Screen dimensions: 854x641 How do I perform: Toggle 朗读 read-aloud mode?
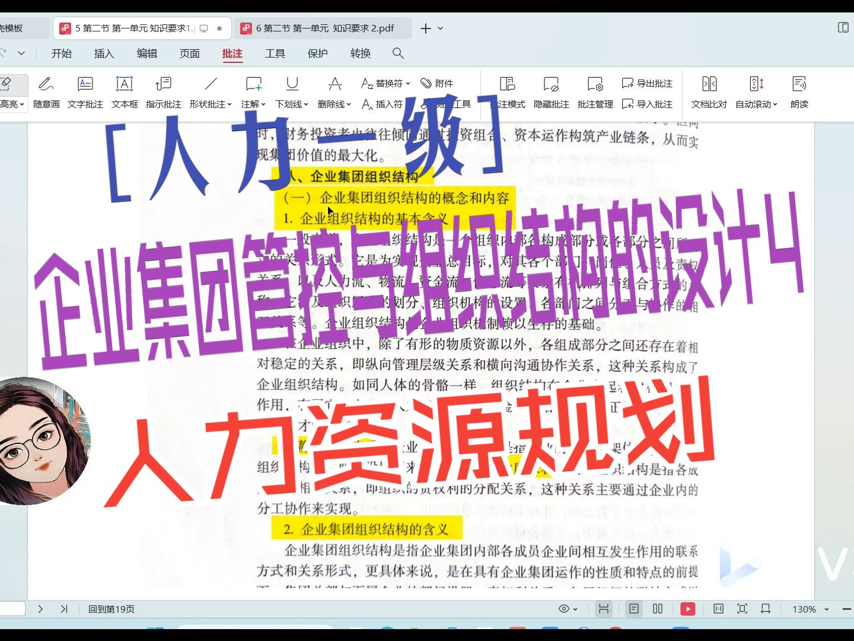point(799,92)
